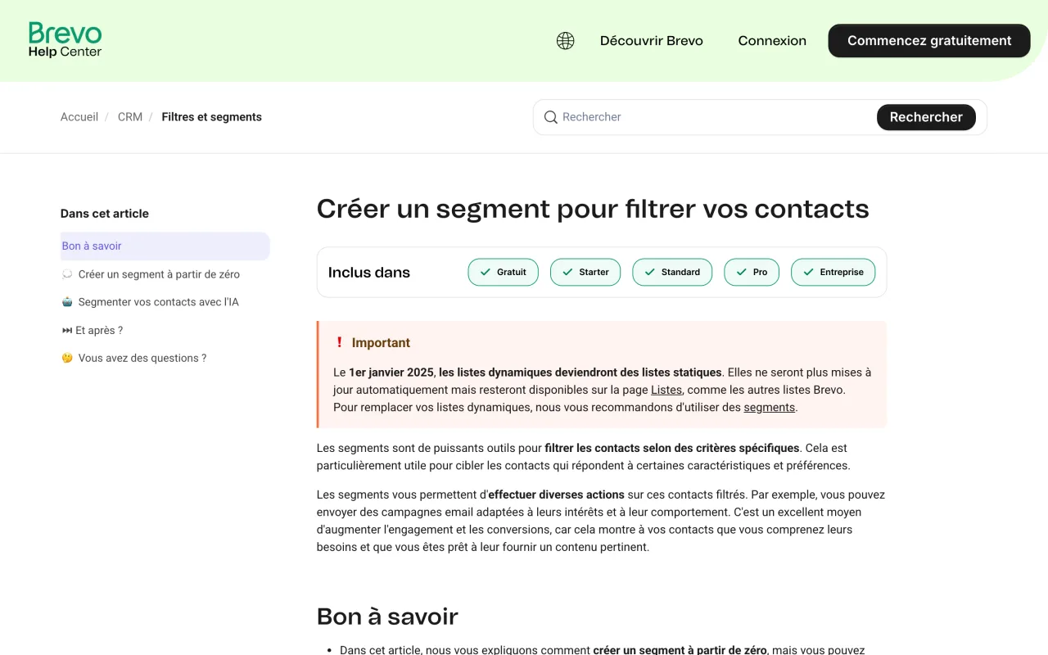This screenshot has width=1048, height=655.
Task: Click the article title heading
Action: 593,209
